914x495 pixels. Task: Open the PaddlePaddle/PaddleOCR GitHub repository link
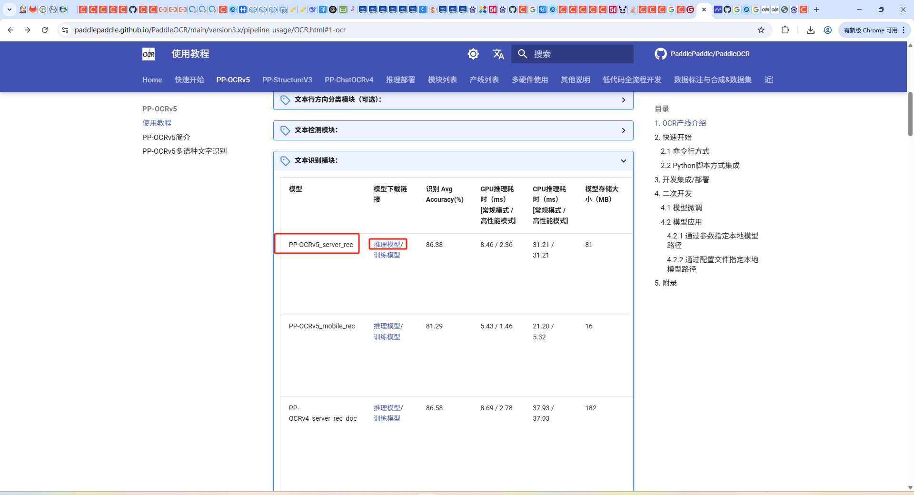tap(702, 54)
